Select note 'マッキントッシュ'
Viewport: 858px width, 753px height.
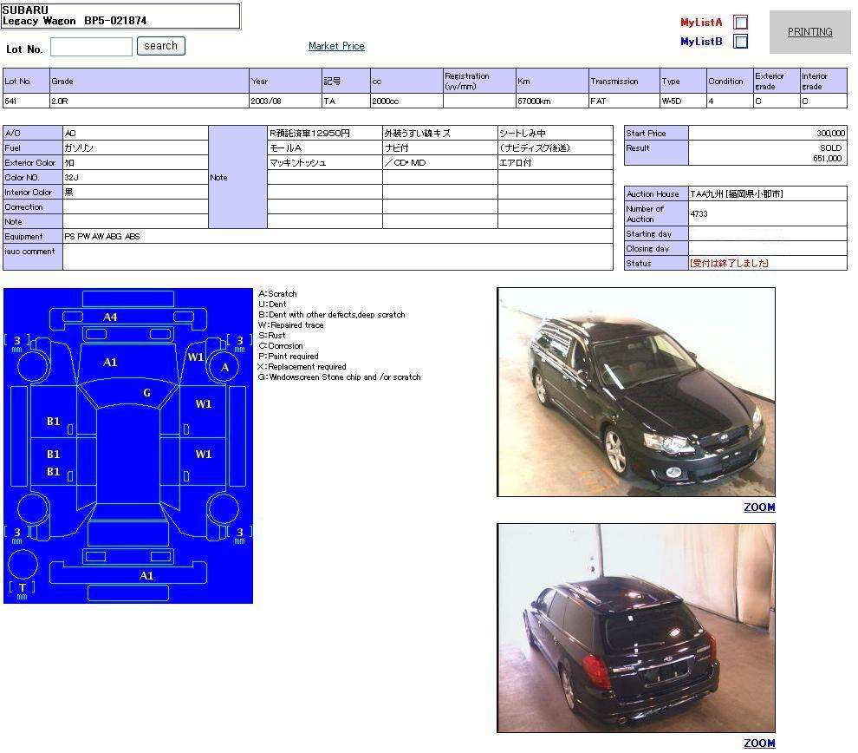point(297,162)
